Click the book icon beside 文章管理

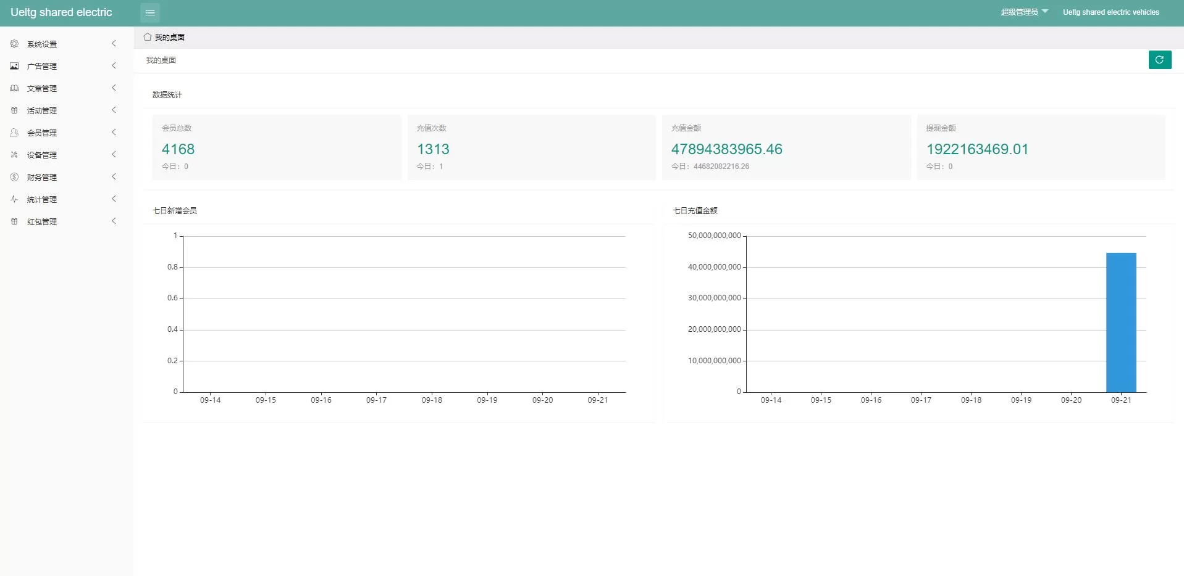tap(14, 88)
